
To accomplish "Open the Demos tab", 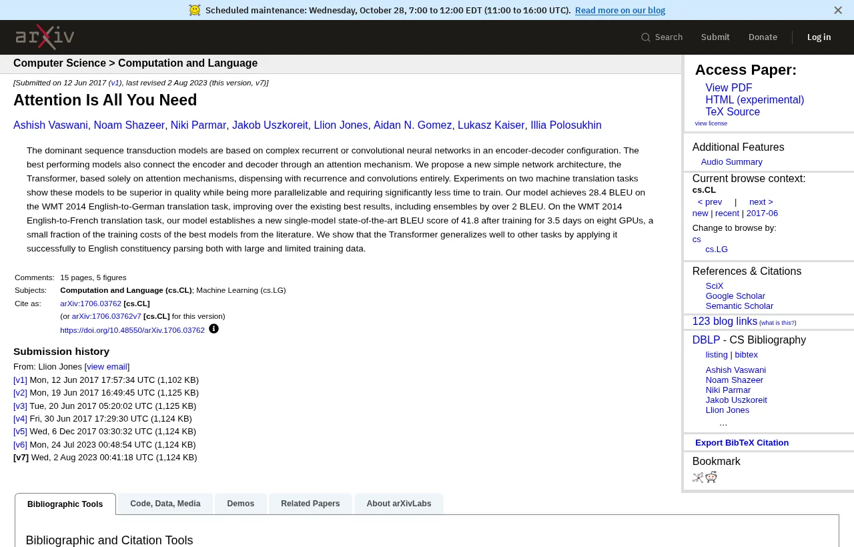I will point(241,504).
